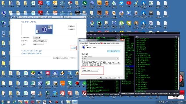
Task: Open the YouTube desktop shortcut
Action: tap(129, 4)
